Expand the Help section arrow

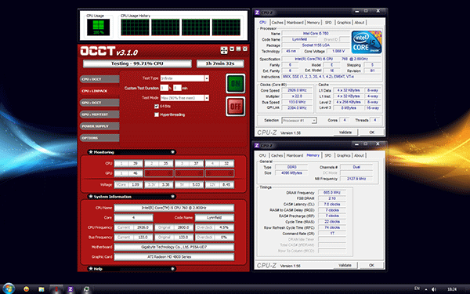pyautogui.click(x=172, y=269)
